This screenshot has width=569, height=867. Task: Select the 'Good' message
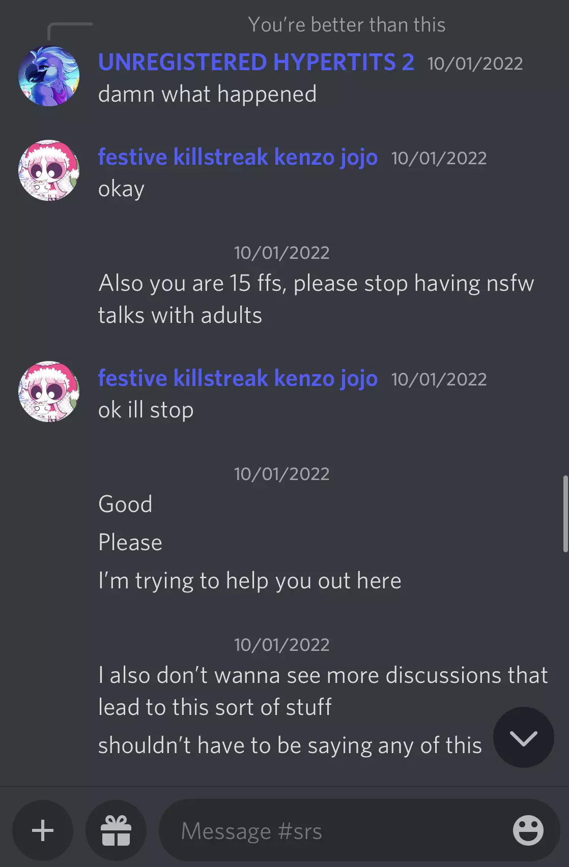click(125, 504)
